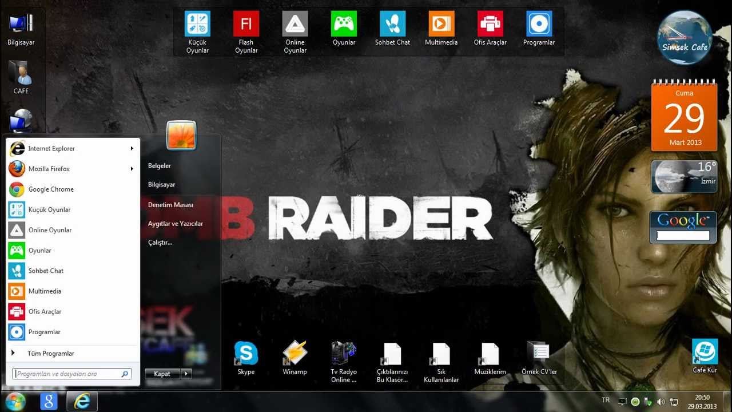Click Show Desktop strip on taskbar

[728, 402]
